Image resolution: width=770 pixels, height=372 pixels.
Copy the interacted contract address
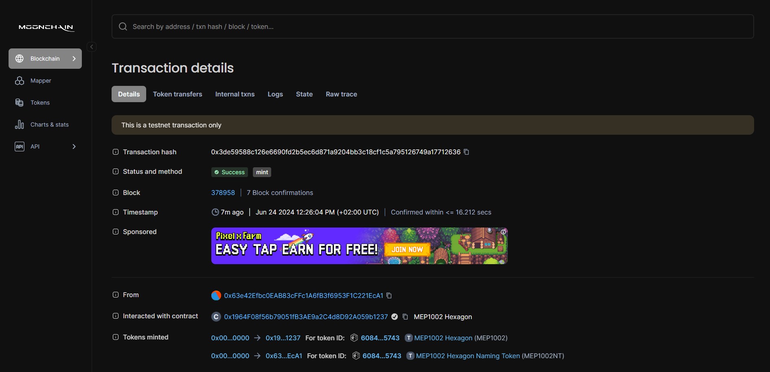pos(405,317)
